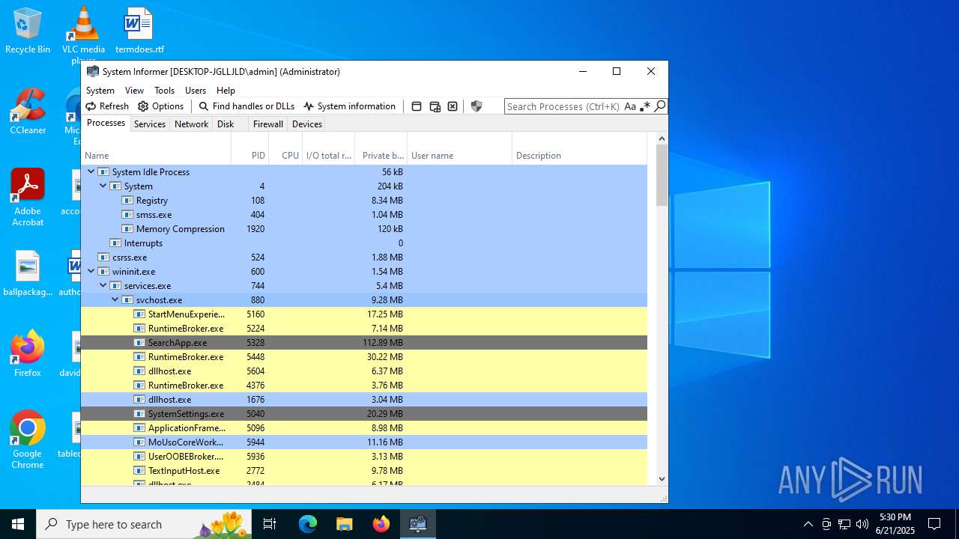Open the termdoes.rtf desktop file

tap(139, 31)
